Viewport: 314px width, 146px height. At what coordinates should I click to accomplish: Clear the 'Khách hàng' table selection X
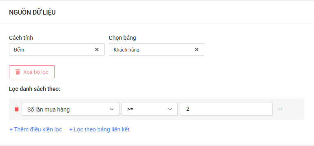197,49
